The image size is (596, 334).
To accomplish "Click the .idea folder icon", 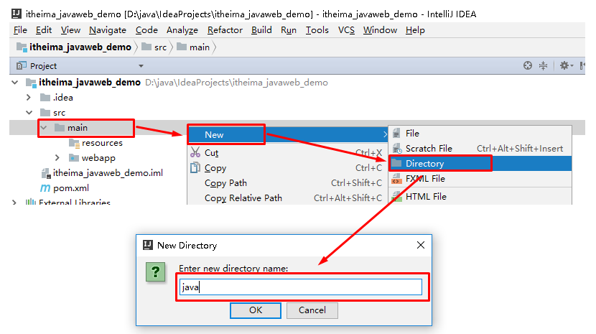I will 45,98.
